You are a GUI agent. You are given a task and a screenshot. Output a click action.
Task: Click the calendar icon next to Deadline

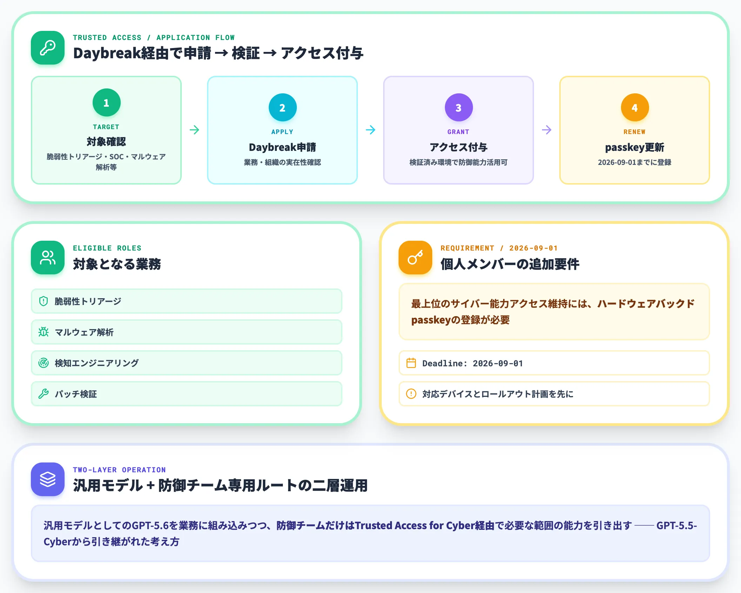[x=411, y=363]
